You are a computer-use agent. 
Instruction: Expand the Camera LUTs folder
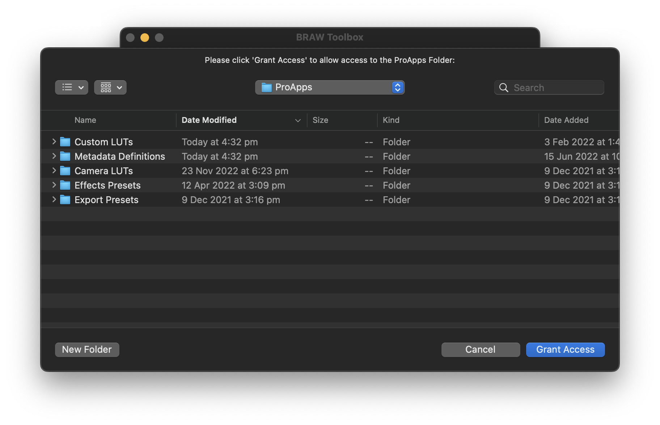(54, 171)
